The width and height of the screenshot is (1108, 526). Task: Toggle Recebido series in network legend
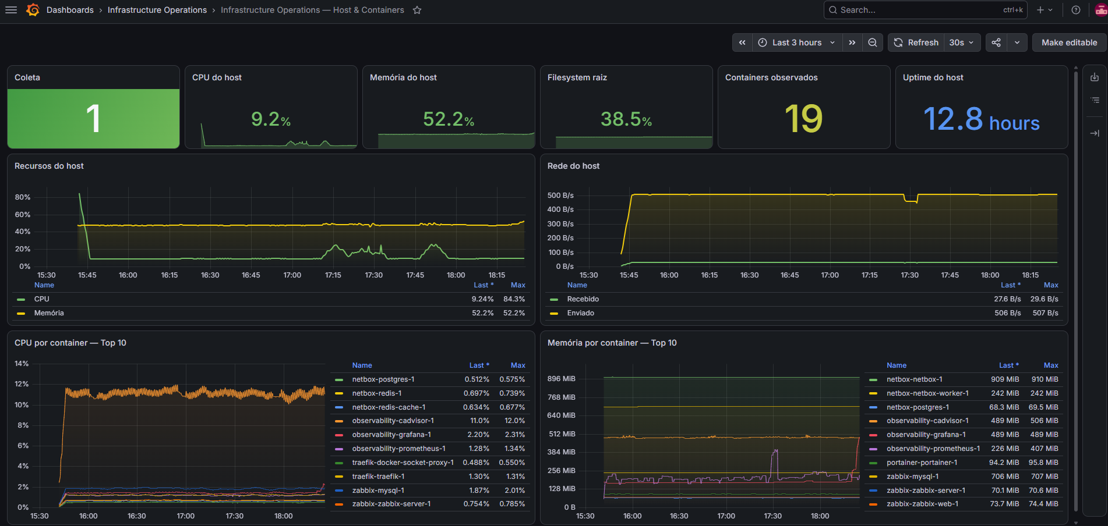[x=583, y=299]
